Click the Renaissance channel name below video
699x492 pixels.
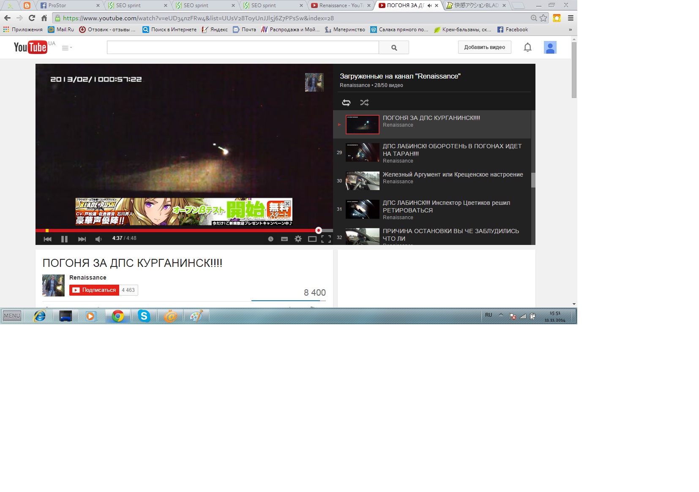click(88, 277)
